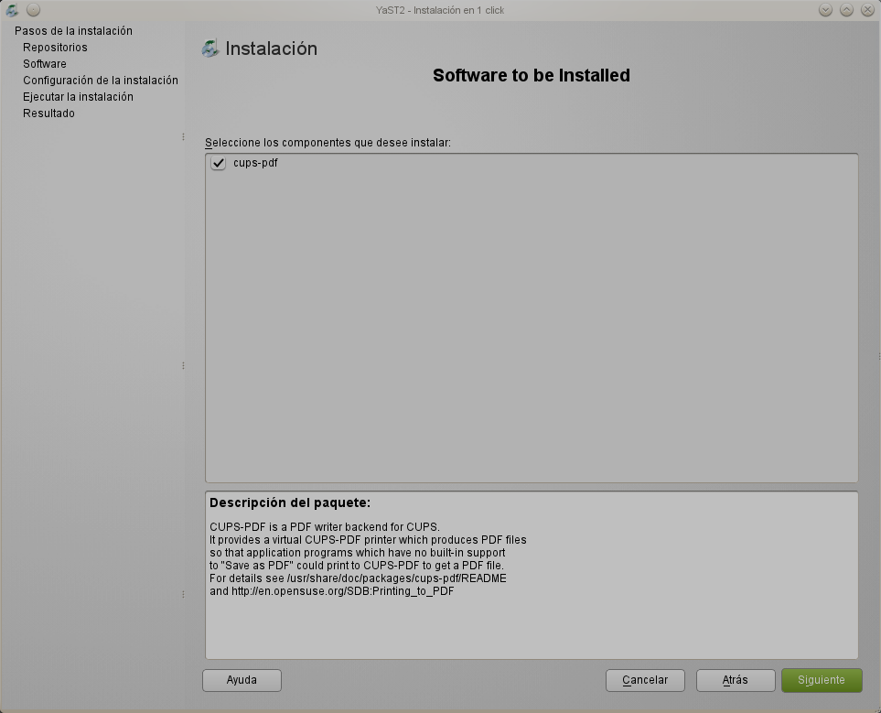Click the Siguiente button to continue
The height and width of the screenshot is (713, 881).
[x=822, y=680]
